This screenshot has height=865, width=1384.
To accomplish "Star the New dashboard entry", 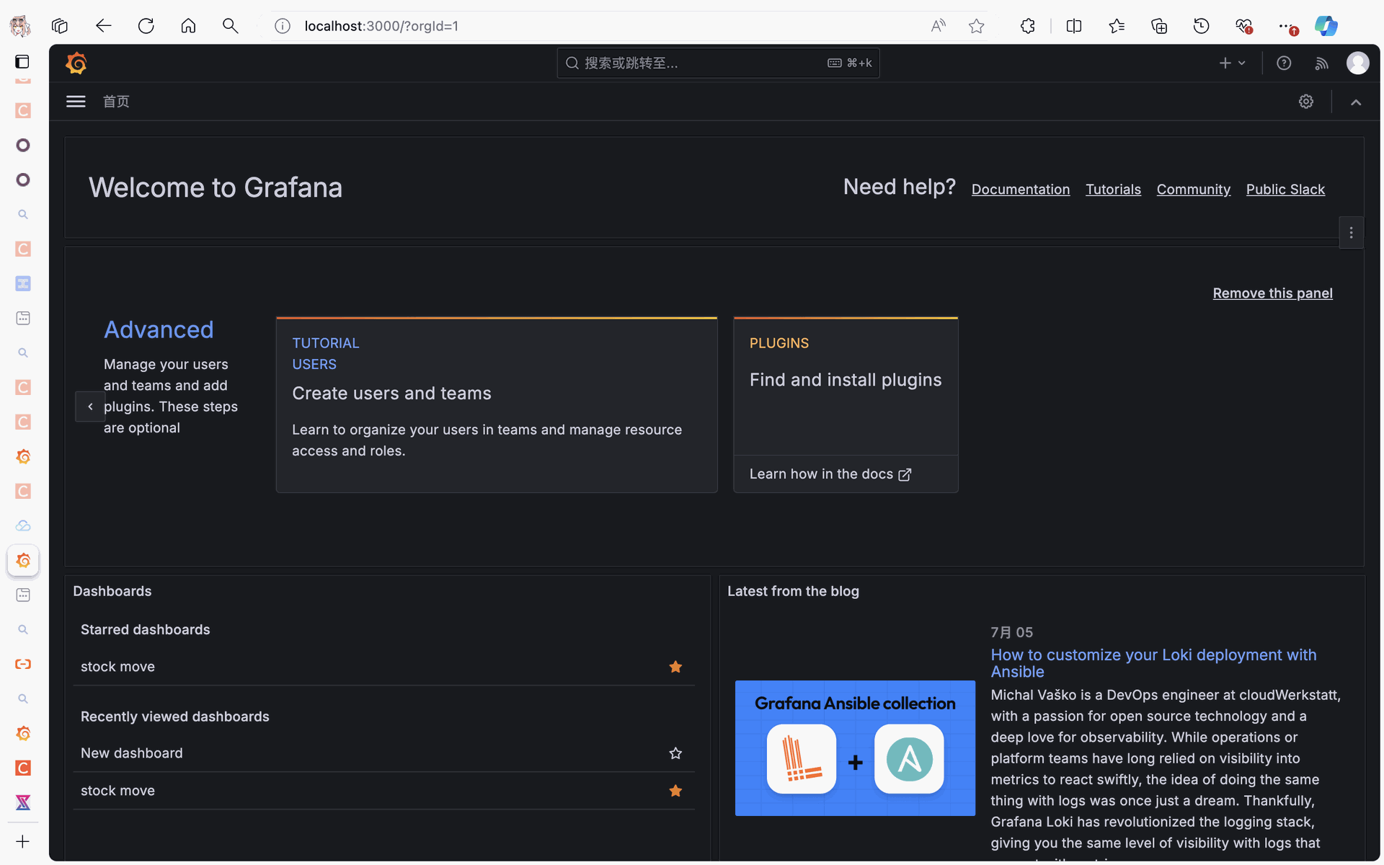I will tap(675, 753).
